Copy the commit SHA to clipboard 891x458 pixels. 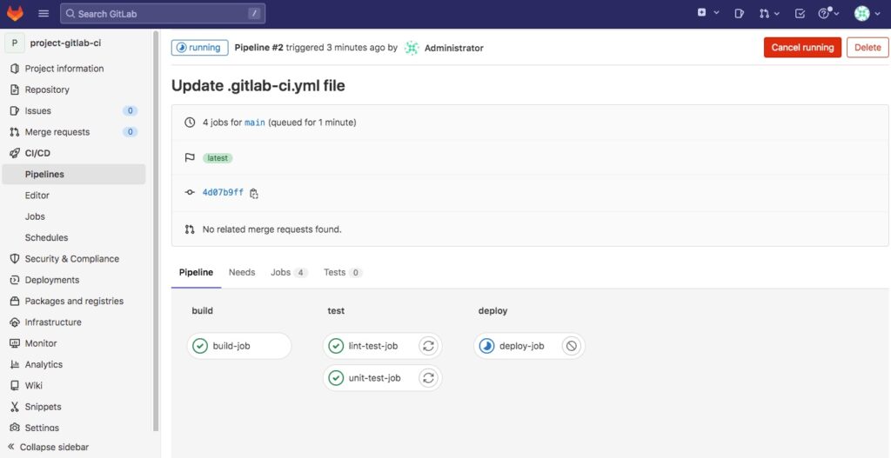254,194
